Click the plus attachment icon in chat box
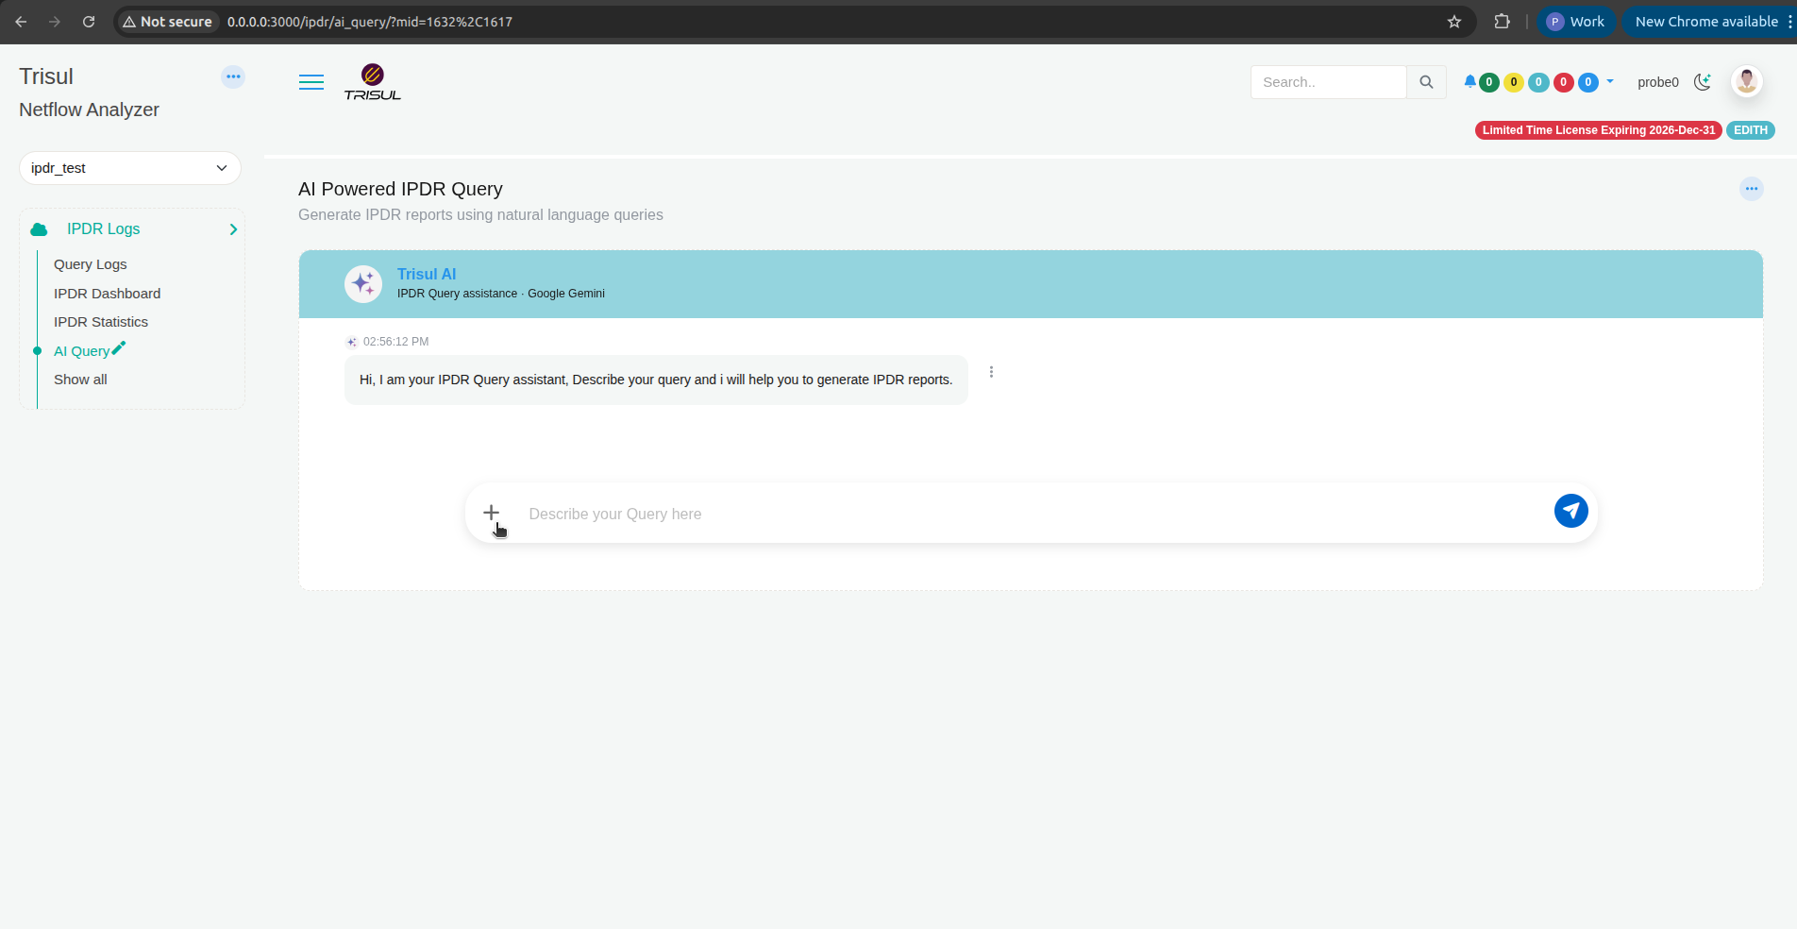The height and width of the screenshot is (929, 1797). coord(491,513)
